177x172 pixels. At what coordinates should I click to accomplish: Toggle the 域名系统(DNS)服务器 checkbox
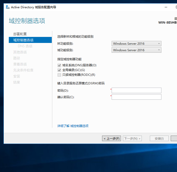(59, 65)
